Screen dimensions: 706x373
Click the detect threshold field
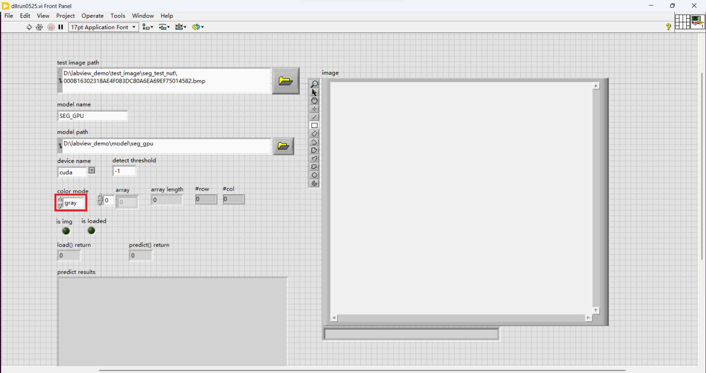point(124,171)
